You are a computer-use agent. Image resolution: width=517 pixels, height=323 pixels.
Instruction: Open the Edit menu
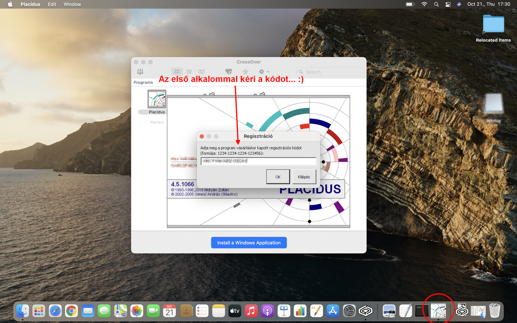[52, 4]
